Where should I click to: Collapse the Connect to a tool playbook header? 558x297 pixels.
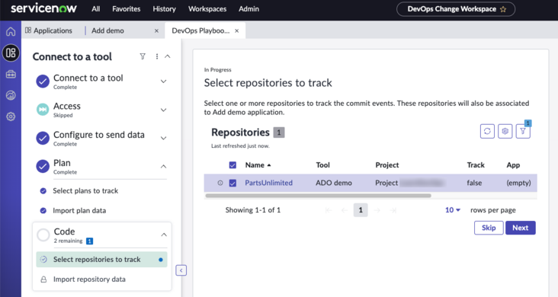point(168,56)
